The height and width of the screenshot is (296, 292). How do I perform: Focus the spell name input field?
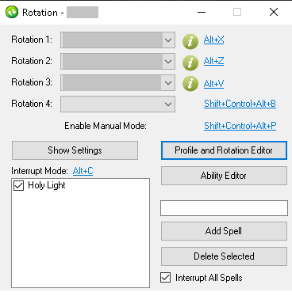(x=224, y=208)
